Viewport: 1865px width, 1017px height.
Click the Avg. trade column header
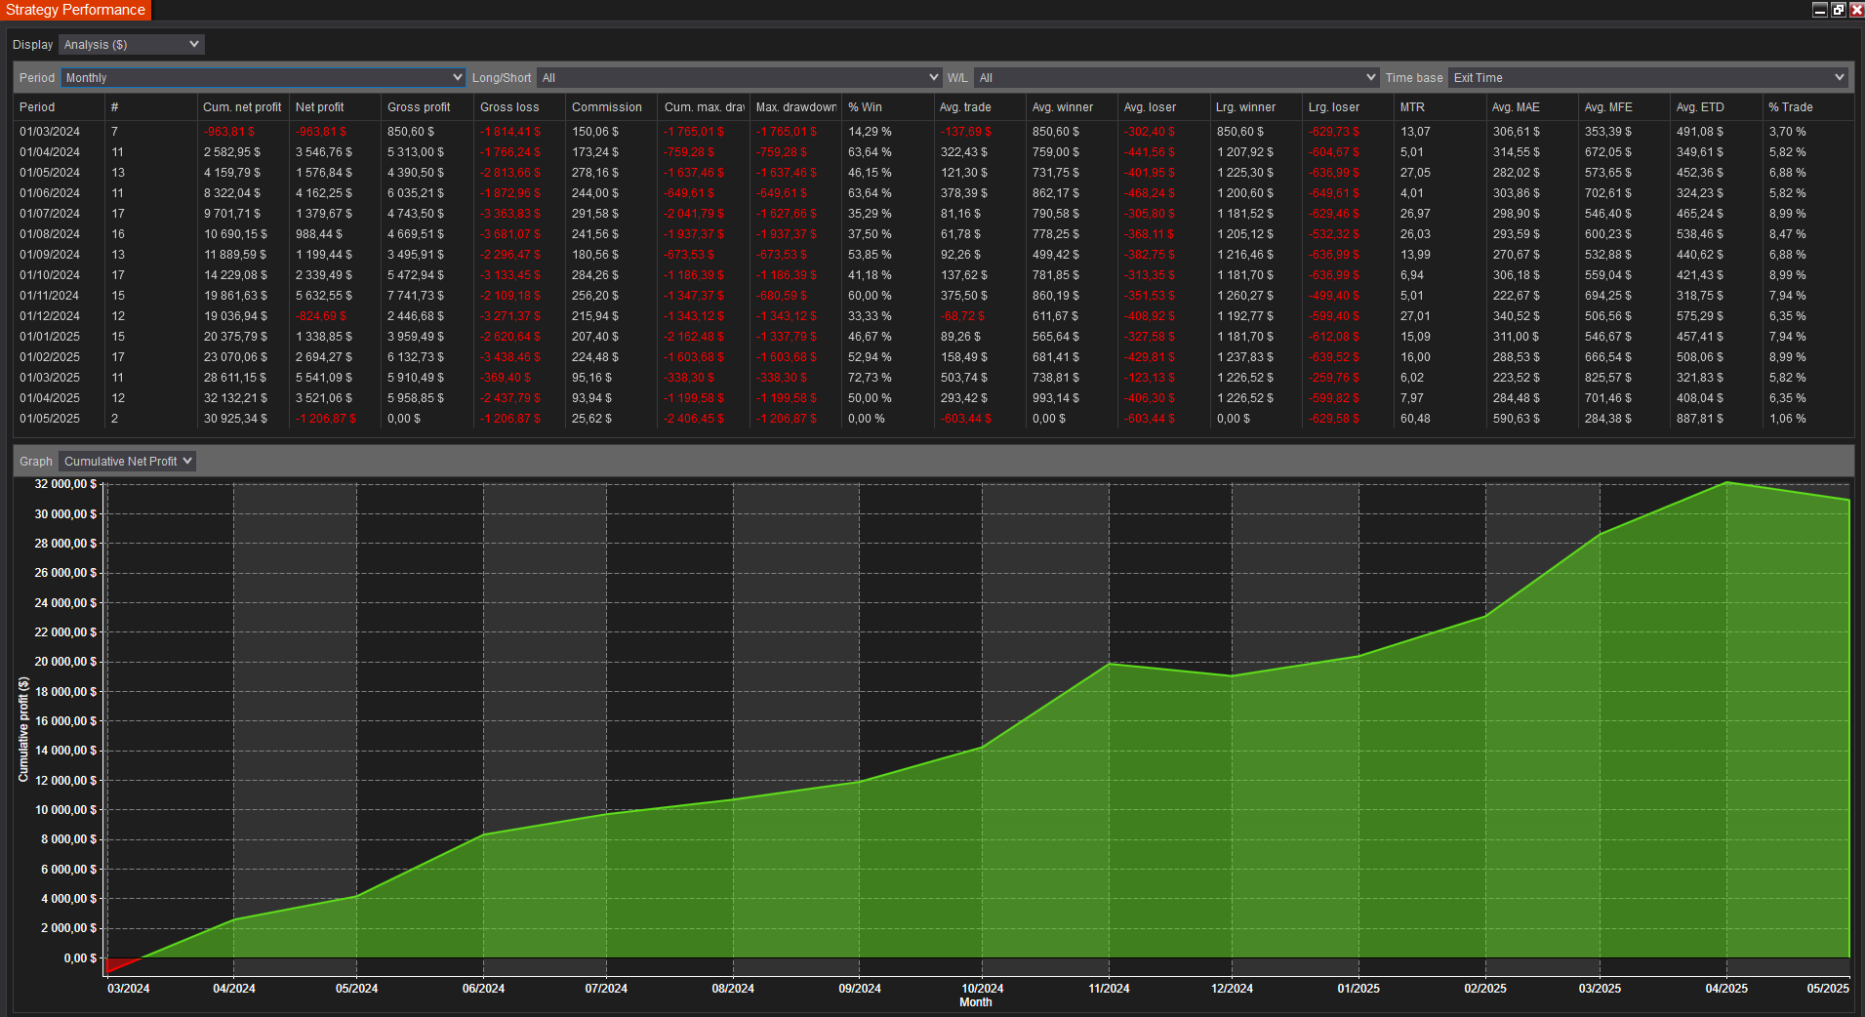[x=980, y=107]
